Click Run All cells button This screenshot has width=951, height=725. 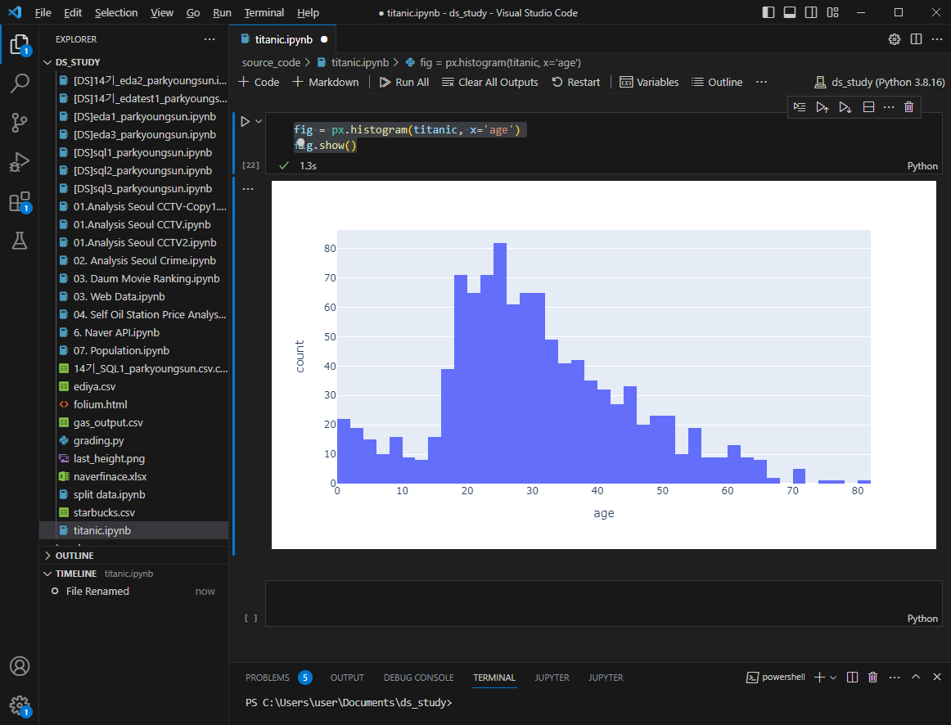pyautogui.click(x=404, y=82)
